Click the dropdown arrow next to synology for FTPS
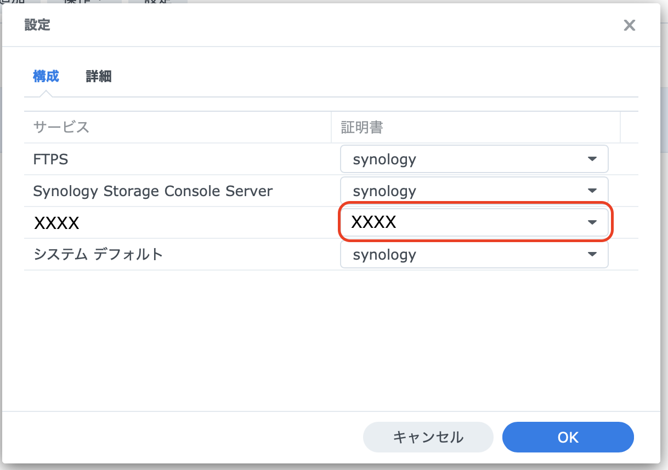The image size is (668, 470). click(593, 159)
